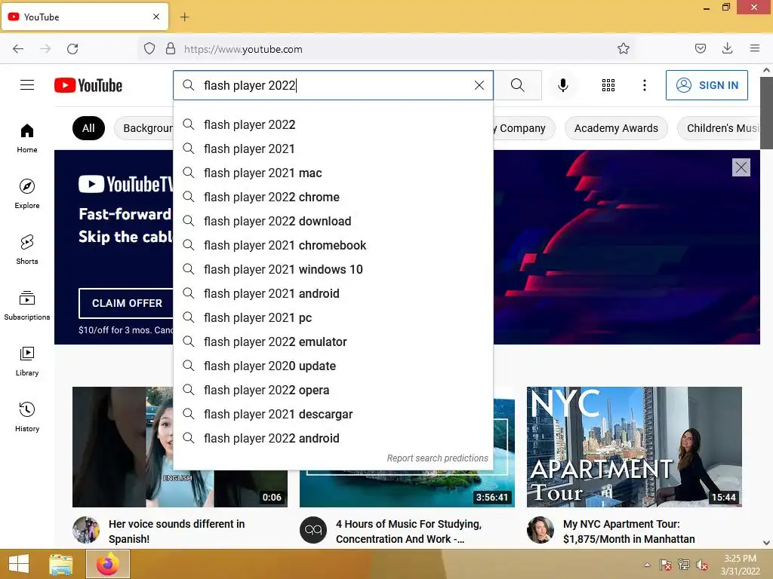The height and width of the screenshot is (579, 773).
Task: Open Explore in the sidebar
Action: pyautogui.click(x=27, y=194)
